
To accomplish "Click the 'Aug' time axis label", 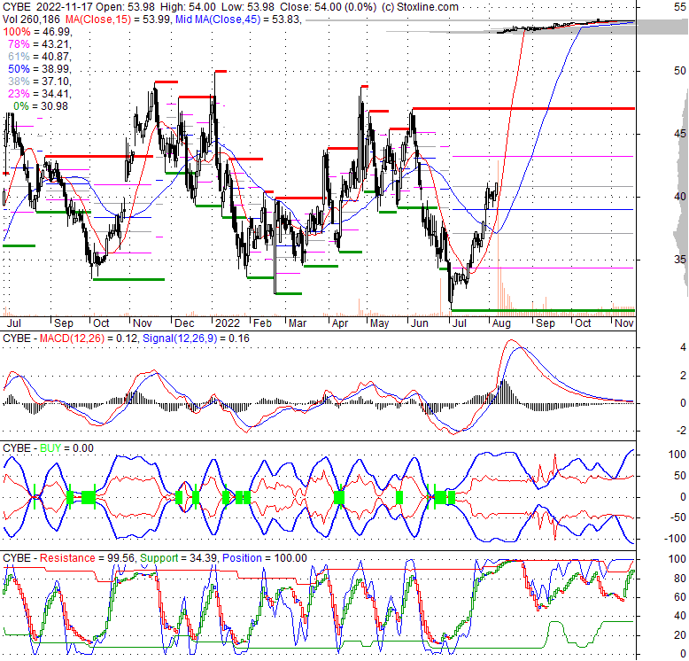I will pos(501,323).
